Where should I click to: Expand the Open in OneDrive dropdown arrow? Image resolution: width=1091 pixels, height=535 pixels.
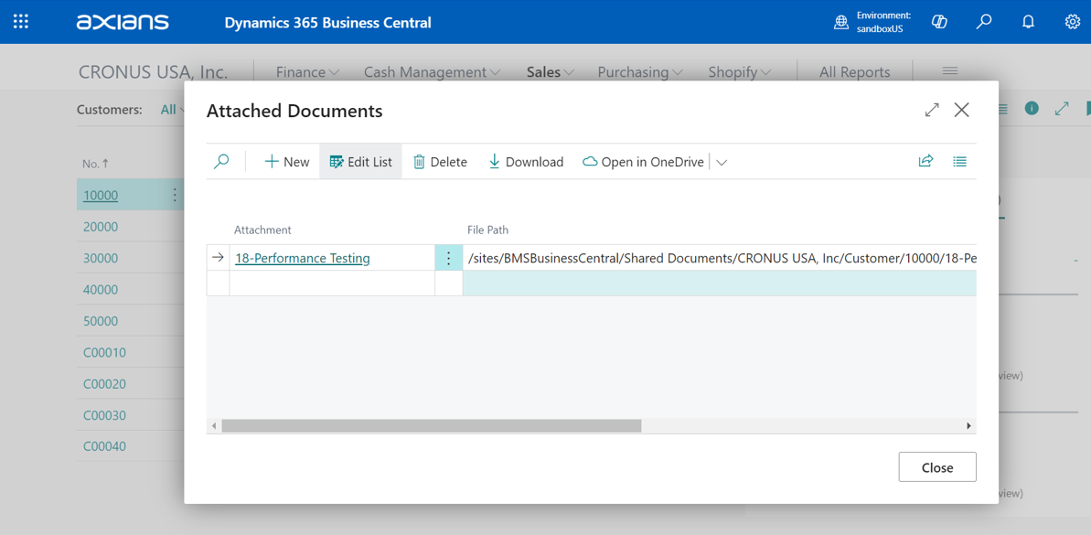click(722, 163)
